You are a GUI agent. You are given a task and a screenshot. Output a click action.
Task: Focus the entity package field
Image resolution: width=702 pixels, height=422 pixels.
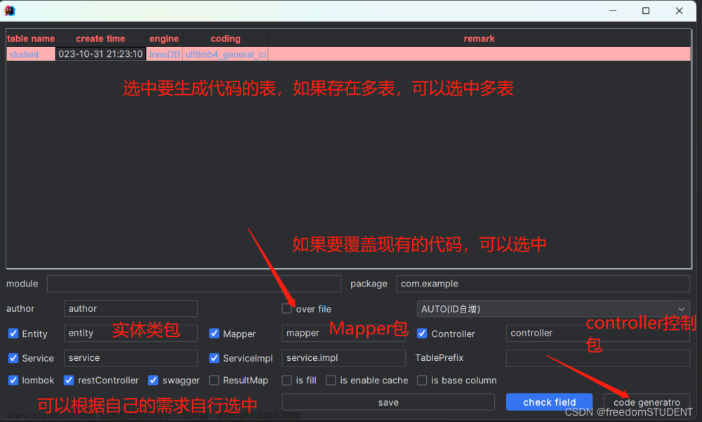[x=131, y=333]
